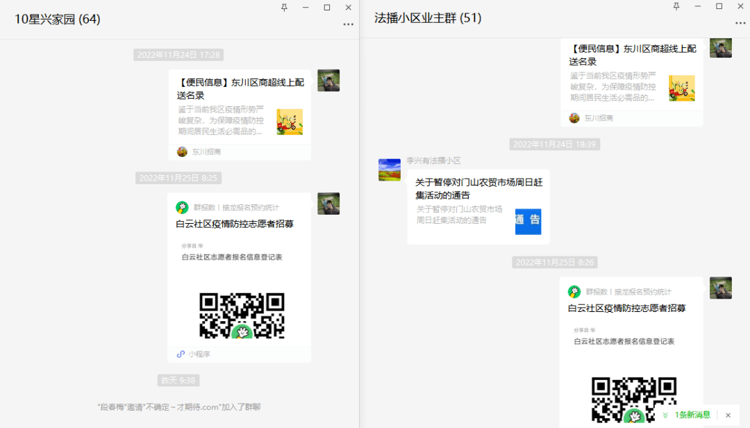Pin the 法播小区业主群 chat window
Screen dimensions: 750x428
676,6
